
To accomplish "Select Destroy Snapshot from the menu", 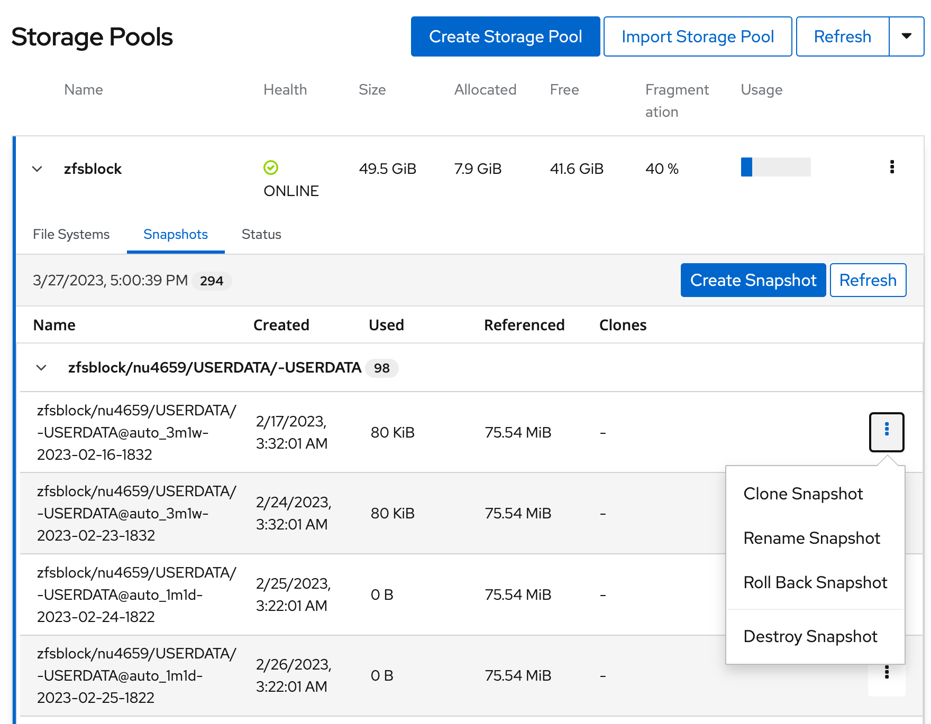I will coord(810,636).
